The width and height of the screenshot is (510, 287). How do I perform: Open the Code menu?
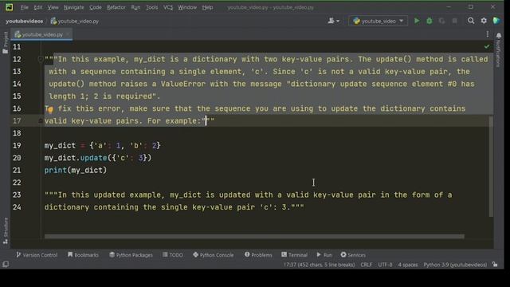(96, 7)
